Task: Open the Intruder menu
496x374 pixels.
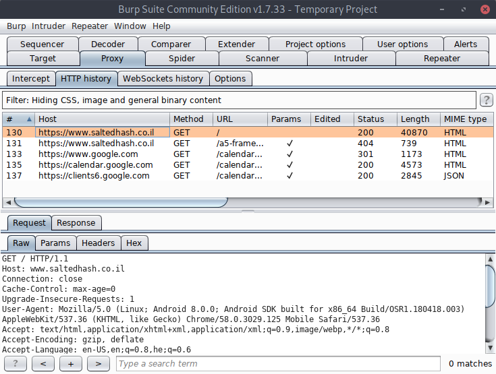Action: click(x=49, y=26)
